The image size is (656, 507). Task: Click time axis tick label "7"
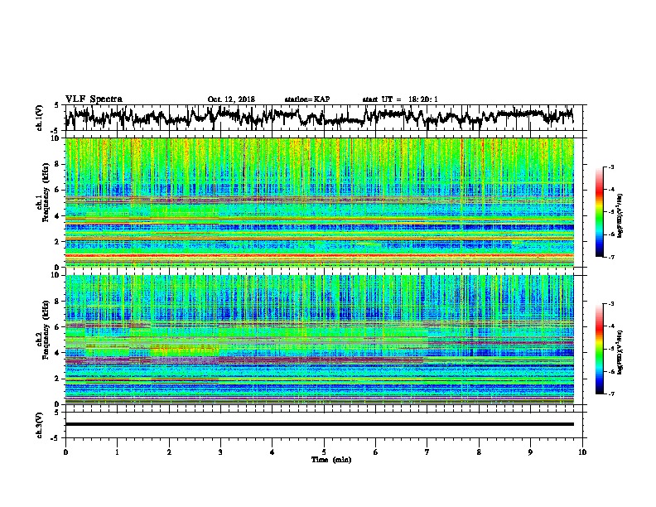click(427, 452)
